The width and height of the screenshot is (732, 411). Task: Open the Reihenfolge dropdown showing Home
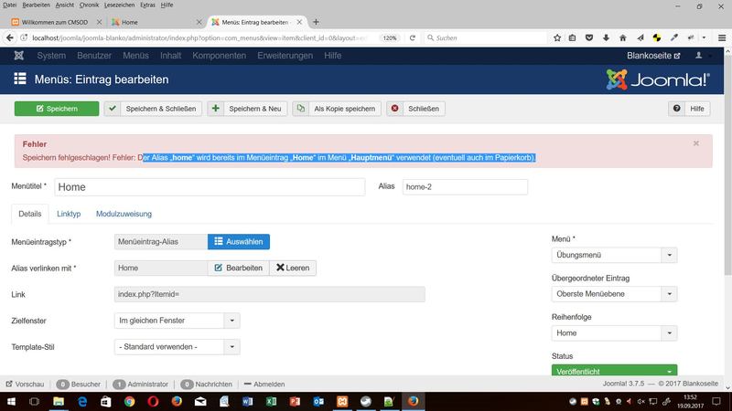tap(614, 333)
